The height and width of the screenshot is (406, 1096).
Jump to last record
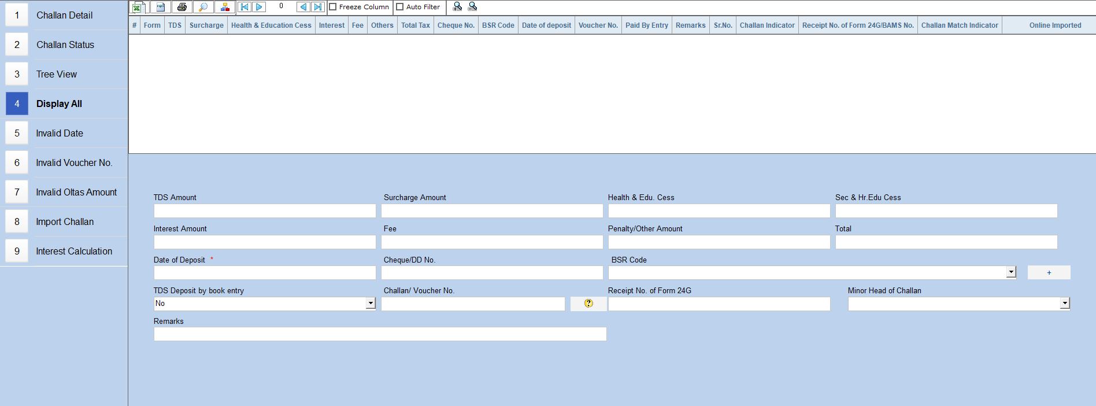pyautogui.click(x=318, y=7)
